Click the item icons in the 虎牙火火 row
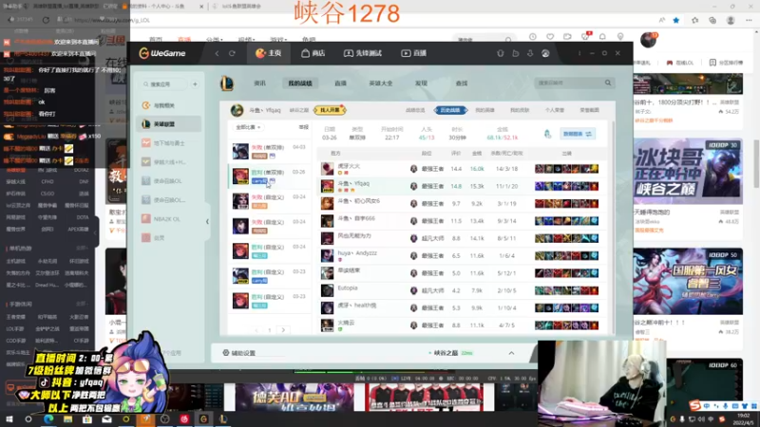760x427 pixels. 566,169
